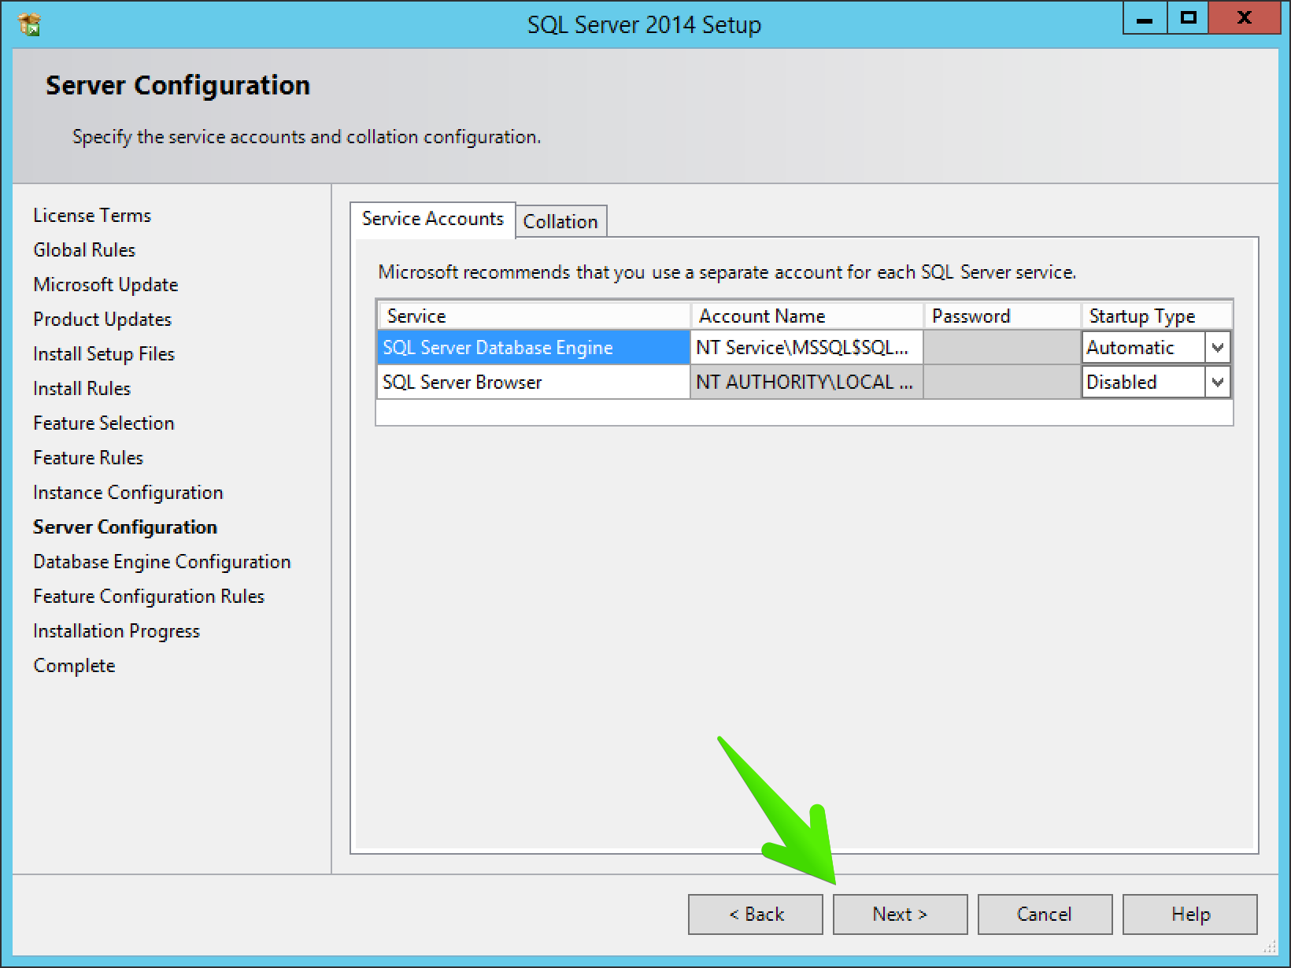The width and height of the screenshot is (1291, 968).
Task: Click Feature Configuration Rules step
Action: click(x=149, y=596)
